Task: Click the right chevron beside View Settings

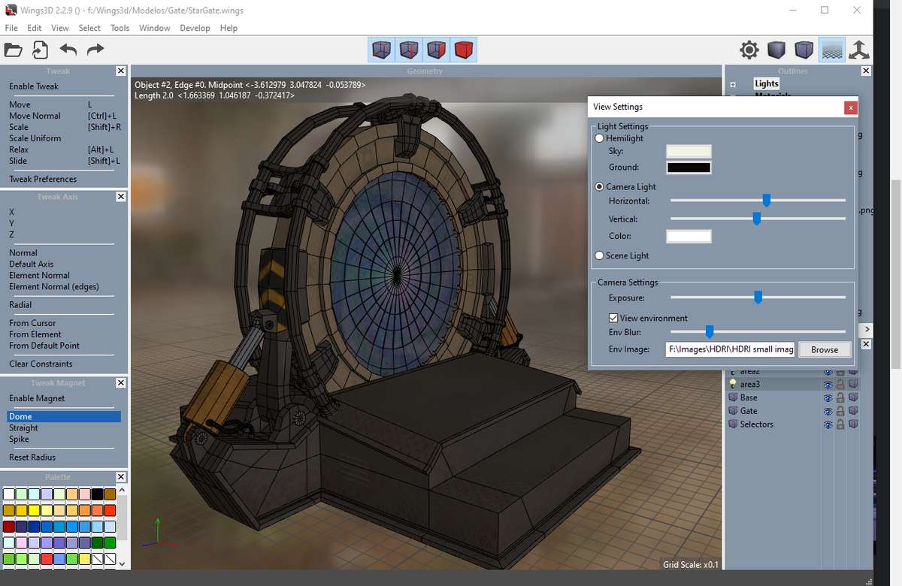Action: tap(866, 329)
